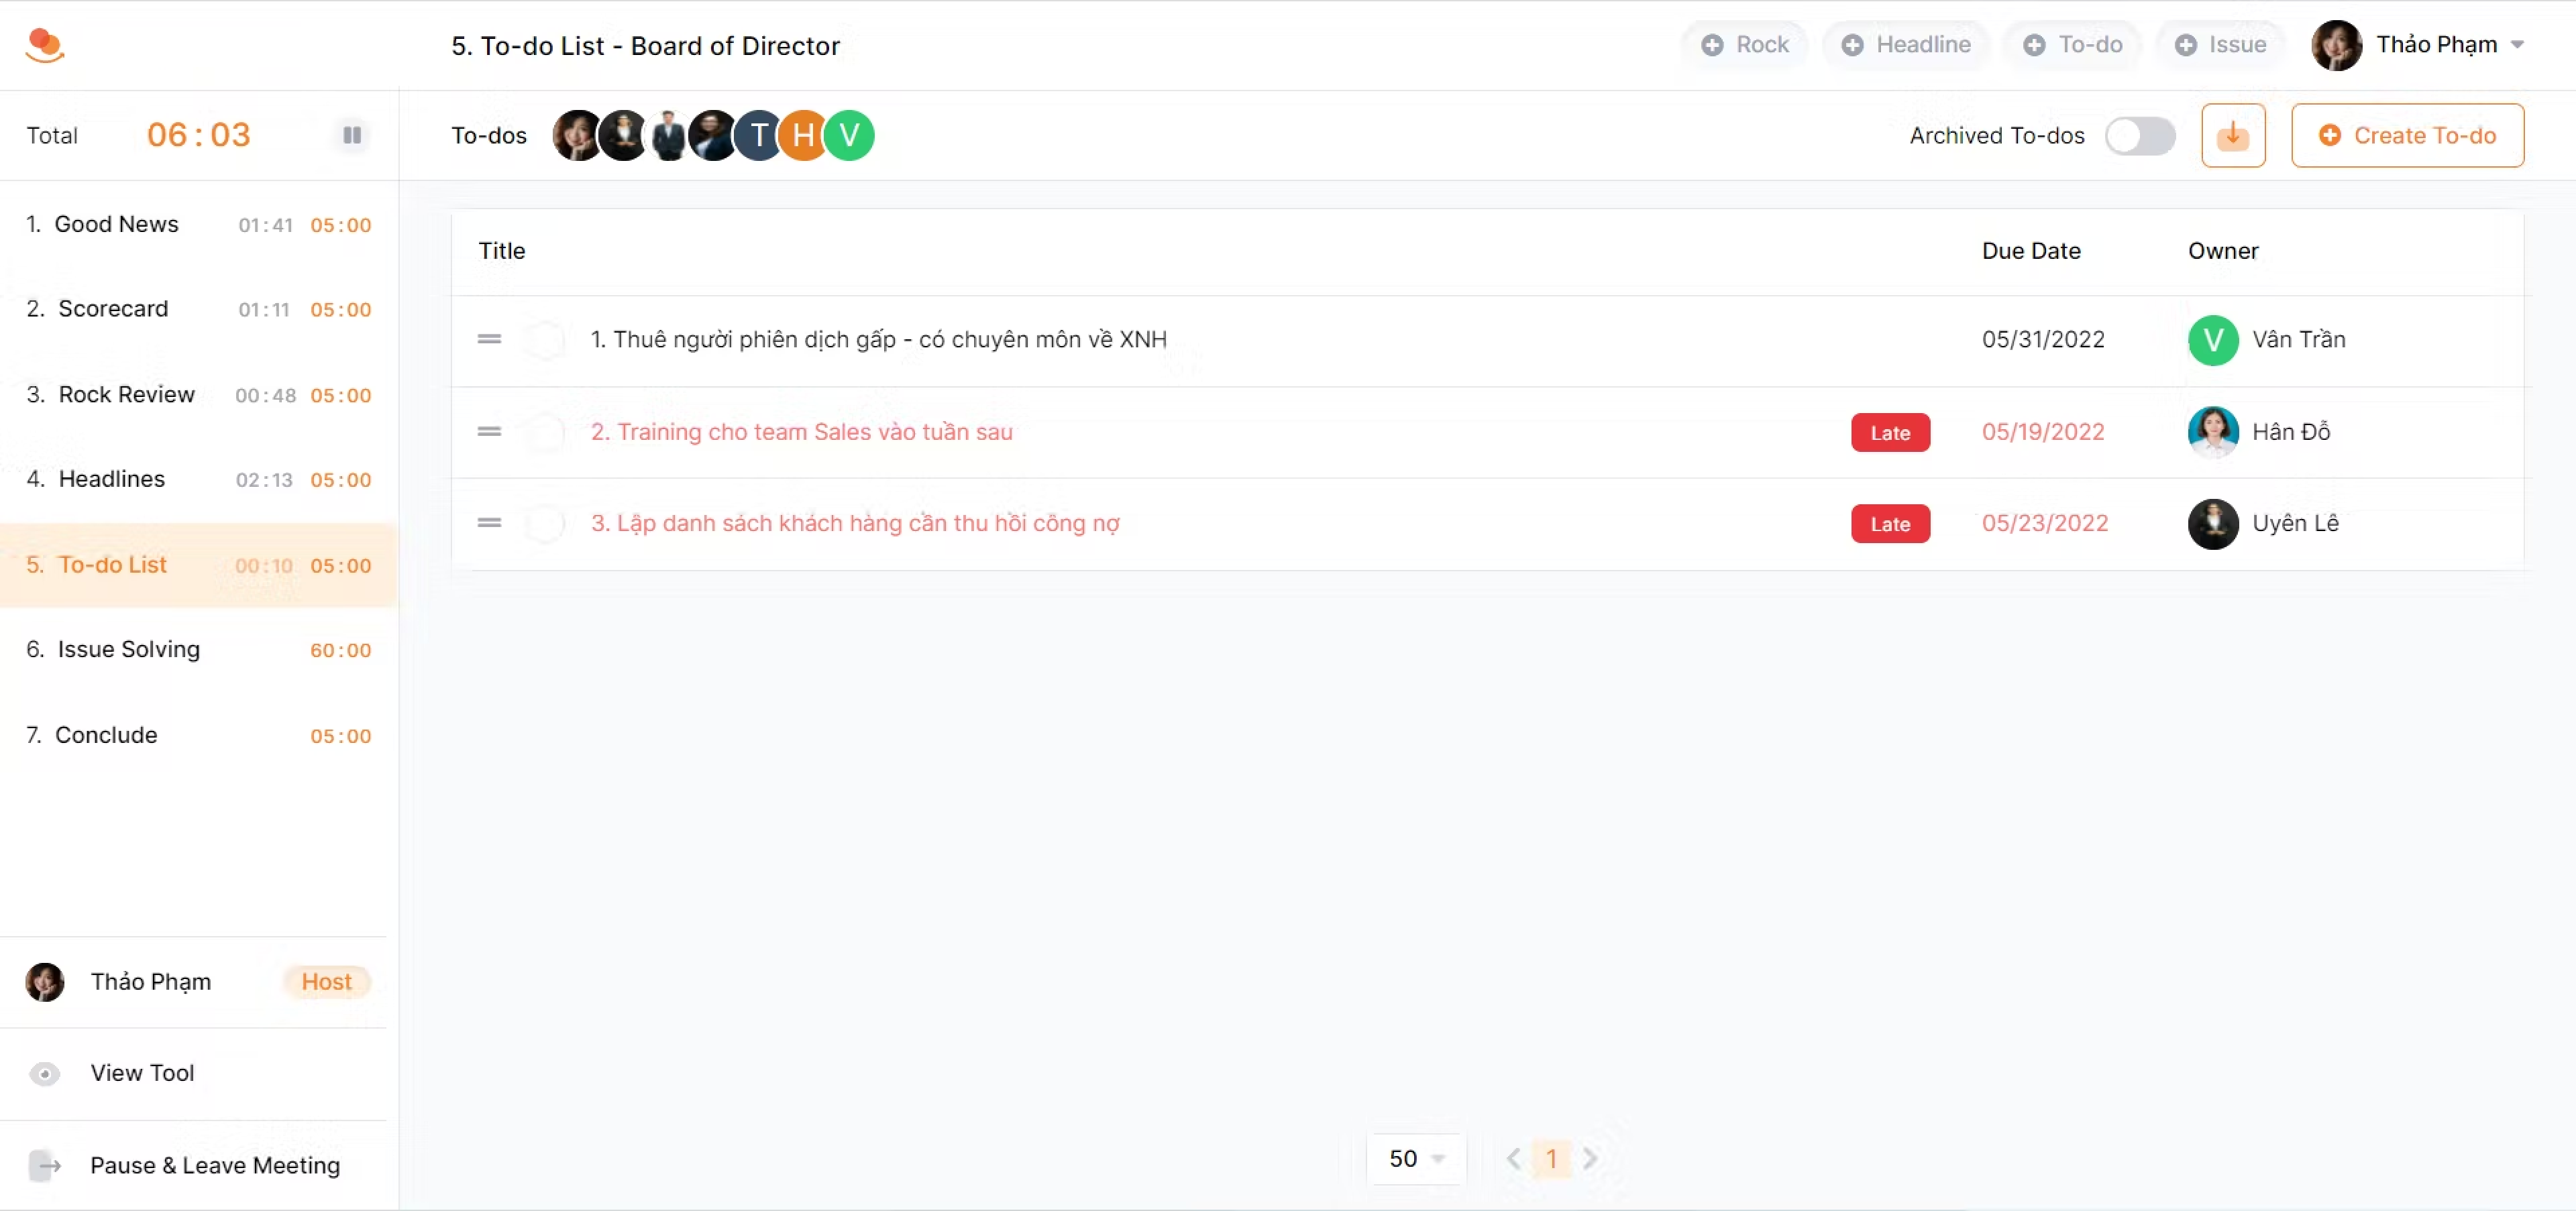Click Pause & Leave Meeting exit icon
Viewport: 2576px width, 1211px height.
click(x=44, y=1165)
